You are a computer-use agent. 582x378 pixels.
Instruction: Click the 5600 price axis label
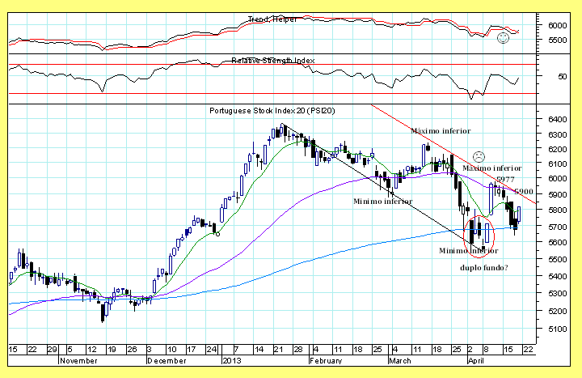[x=558, y=242]
